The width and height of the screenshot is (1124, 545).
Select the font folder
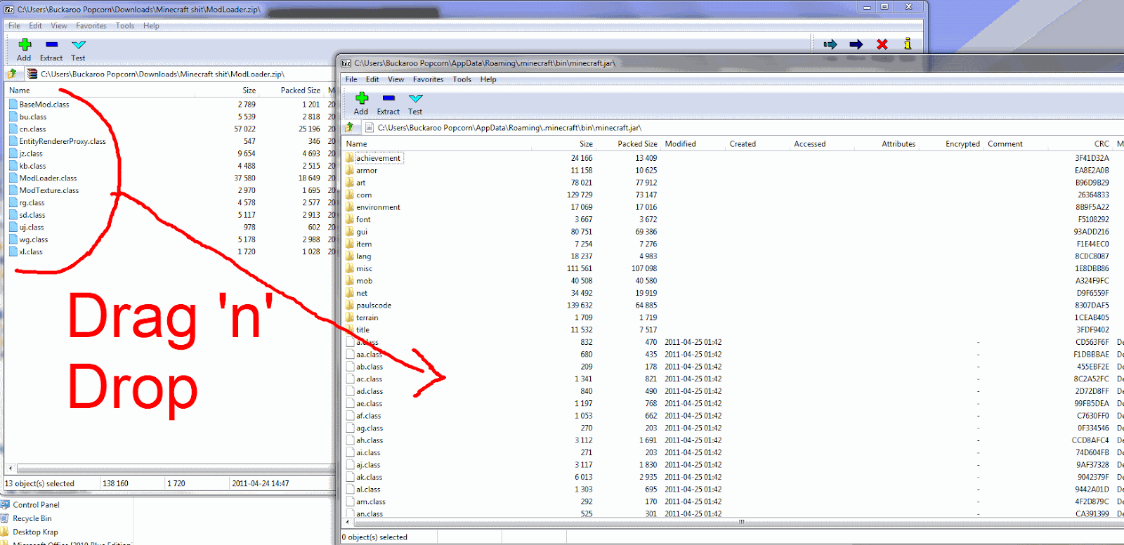(363, 220)
